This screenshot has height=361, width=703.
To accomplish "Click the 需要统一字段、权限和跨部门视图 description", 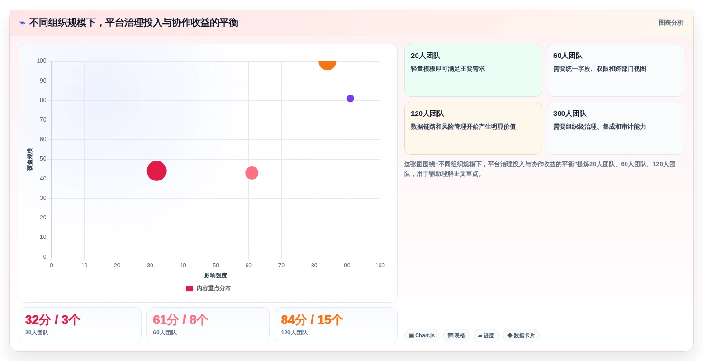I will (599, 69).
